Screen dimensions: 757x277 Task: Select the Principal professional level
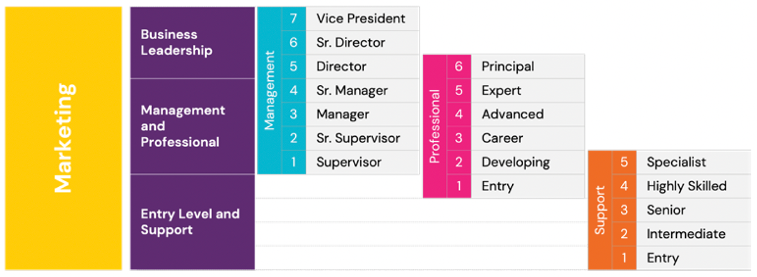point(515,66)
